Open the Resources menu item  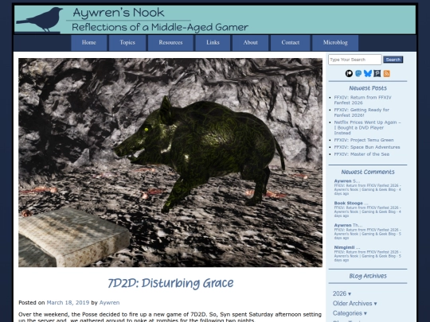tap(170, 43)
